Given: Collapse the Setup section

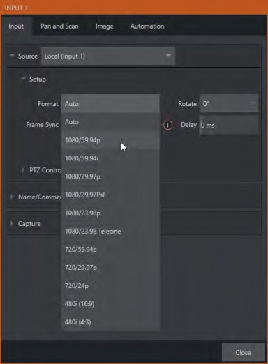Looking at the screenshot, I should 23,79.
